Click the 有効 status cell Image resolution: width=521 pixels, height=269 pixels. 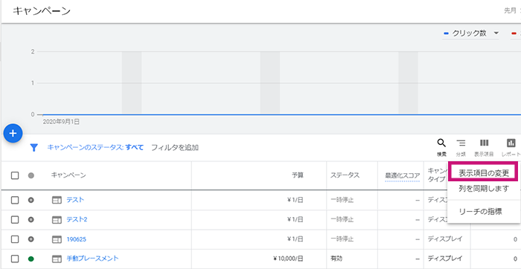[336, 259]
